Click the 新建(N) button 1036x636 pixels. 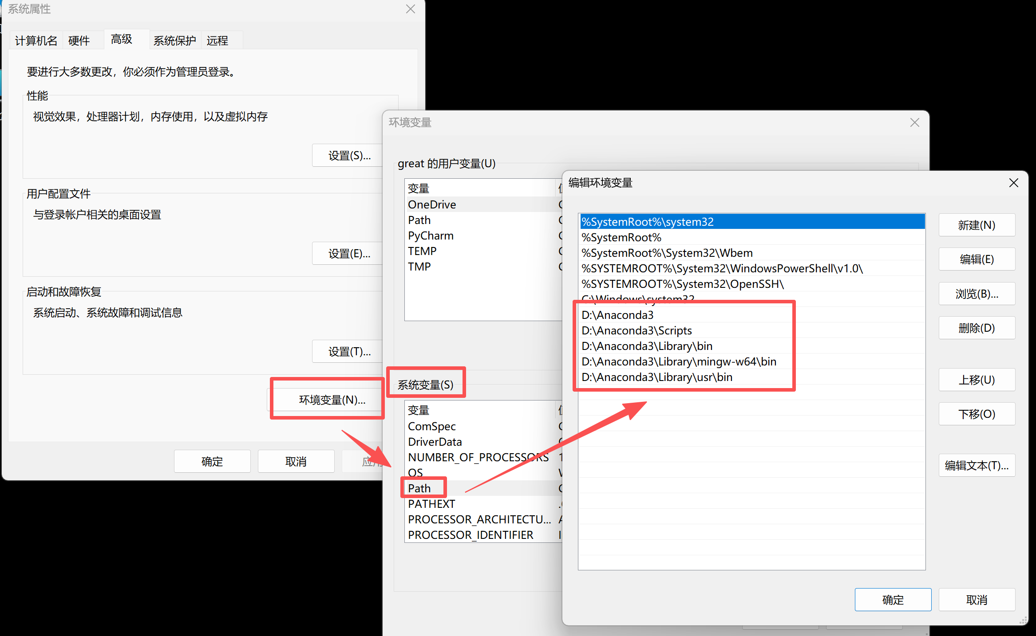976,225
